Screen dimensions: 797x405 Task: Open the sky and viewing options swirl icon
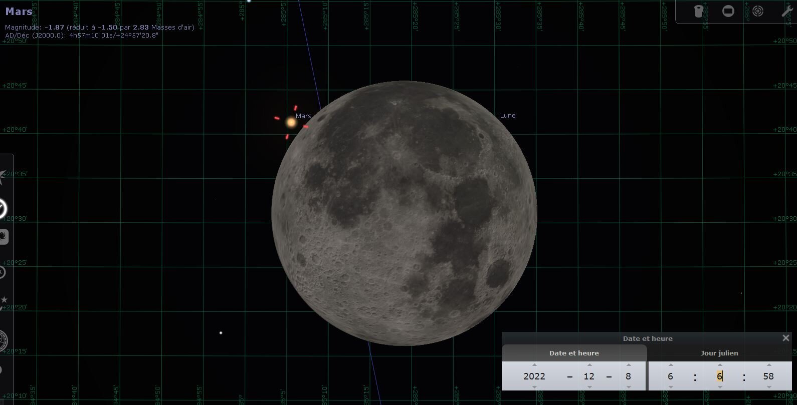click(4, 236)
